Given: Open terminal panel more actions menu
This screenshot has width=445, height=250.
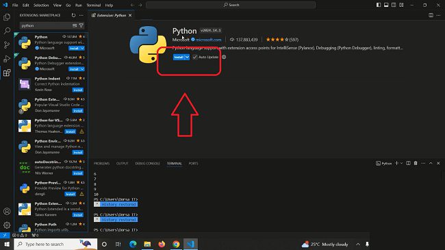Looking at the screenshot, I should click(423, 163).
